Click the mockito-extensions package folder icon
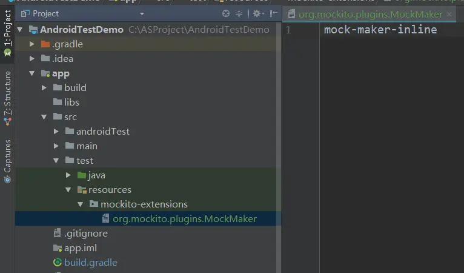Screen dimensions: 464x273 [x=94, y=204]
